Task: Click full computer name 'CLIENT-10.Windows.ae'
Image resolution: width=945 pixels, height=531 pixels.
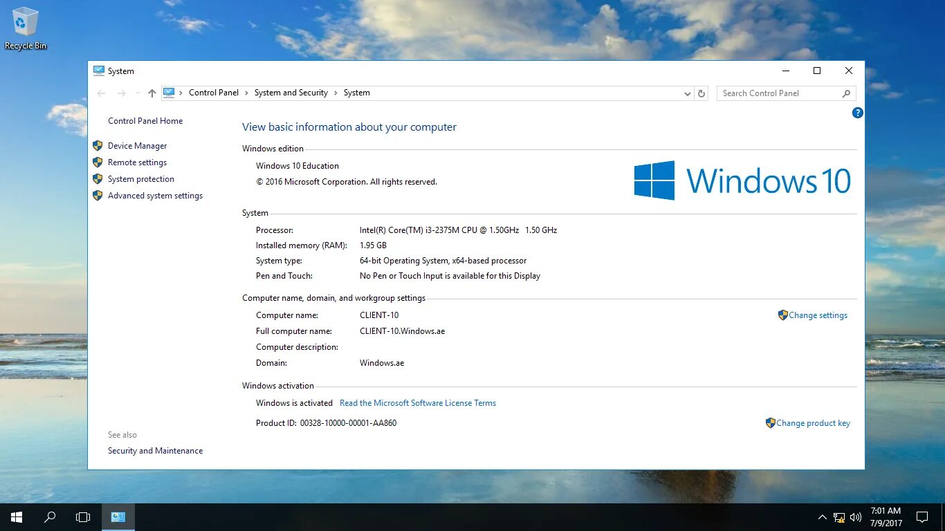Action: click(402, 331)
